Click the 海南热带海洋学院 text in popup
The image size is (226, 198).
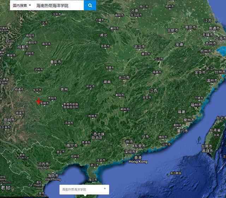[x=74, y=190]
